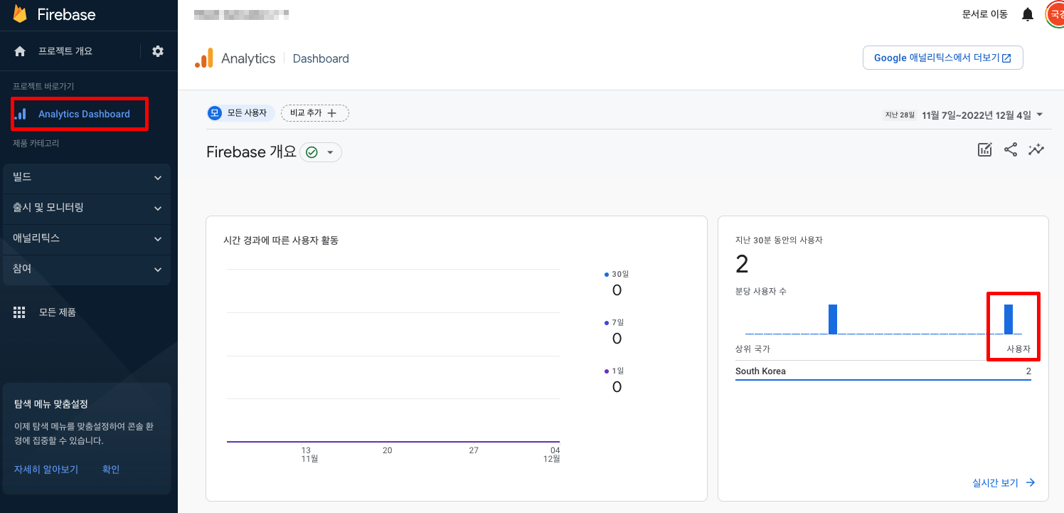1064x513 pixels.
Task: Open project overview home icon
Action: click(x=20, y=51)
